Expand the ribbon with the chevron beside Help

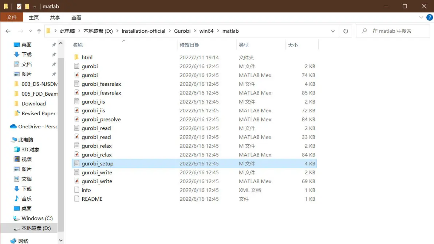coord(421,17)
